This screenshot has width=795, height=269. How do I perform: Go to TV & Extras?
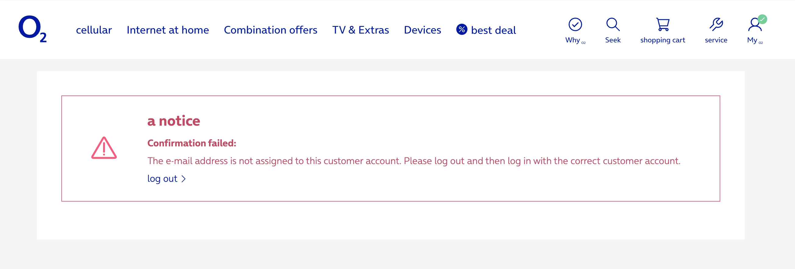pyautogui.click(x=361, y=30)
